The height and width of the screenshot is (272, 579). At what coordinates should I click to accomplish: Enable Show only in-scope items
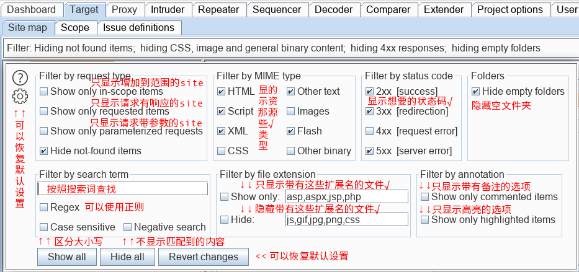coord(44,92)
